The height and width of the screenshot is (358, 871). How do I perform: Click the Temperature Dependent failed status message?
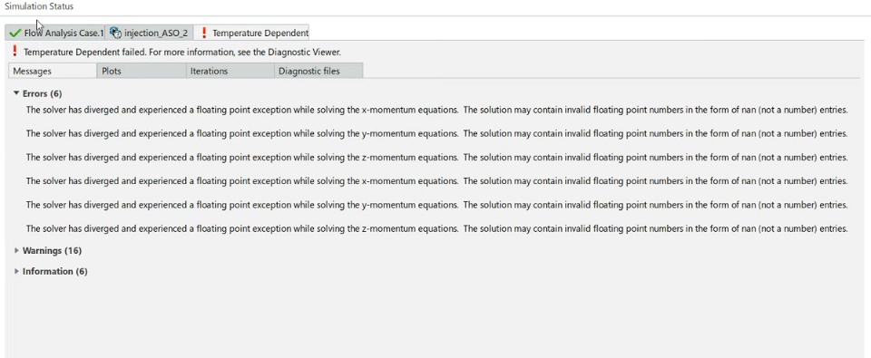182,53
